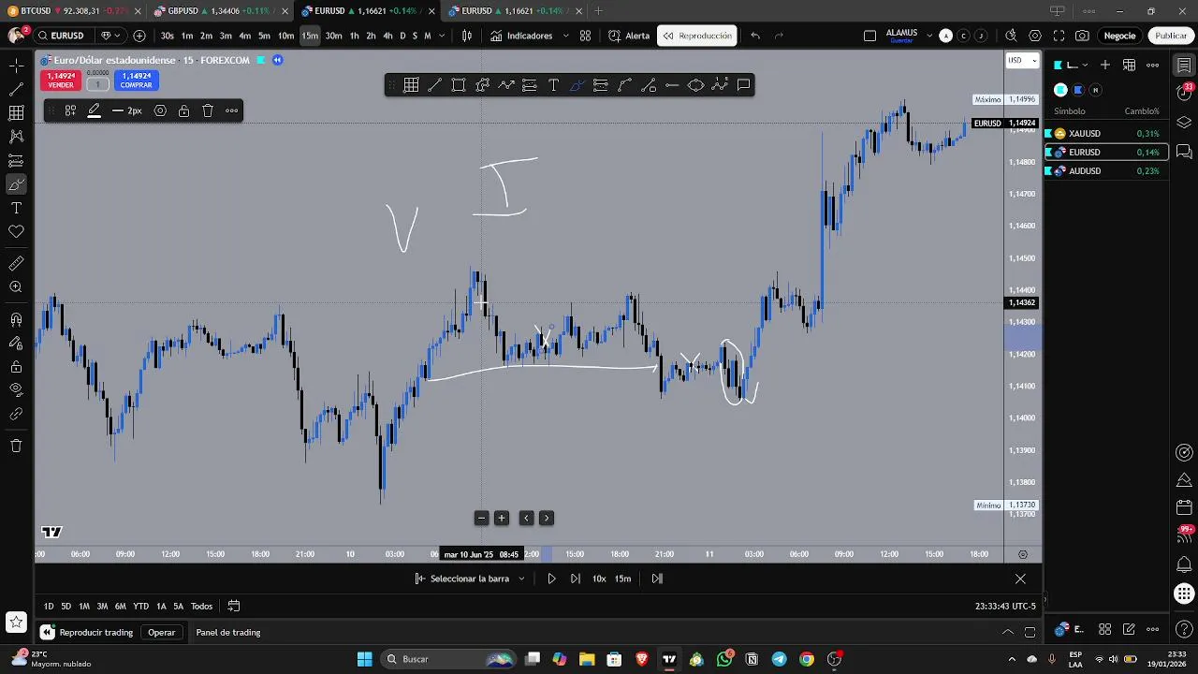
Task: Open the Indicadores menu
Action: (521, 36)
